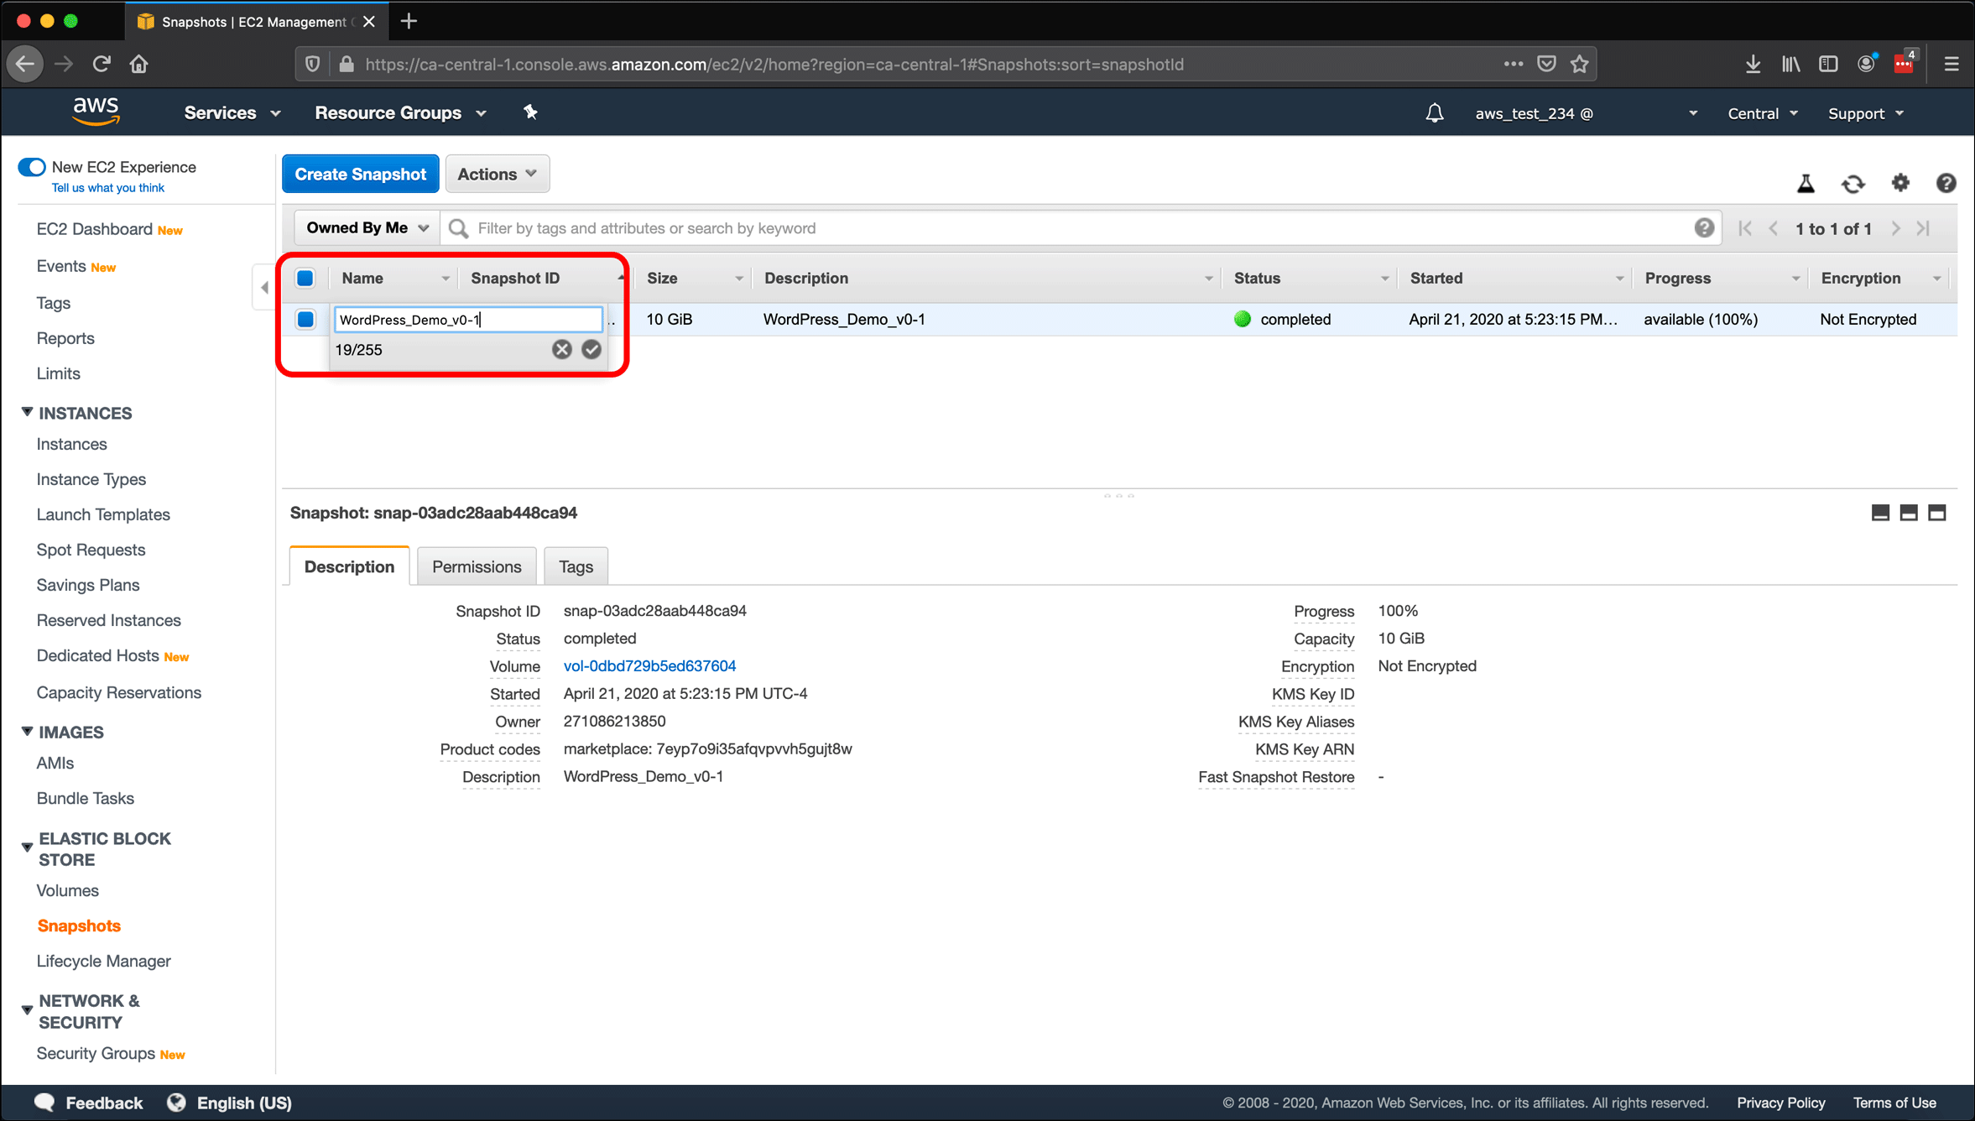The image size is (1975, 1121).
Task: Click the Tags tab in snapshot details
Action: 574,566
